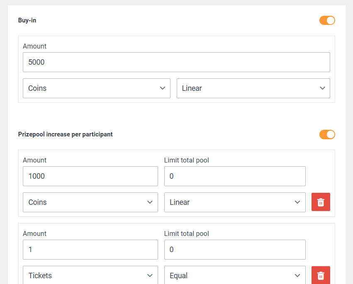Click Prizepool increase per participant heading
The height and width of the screenshot is (284, 353).
point(65,134)
